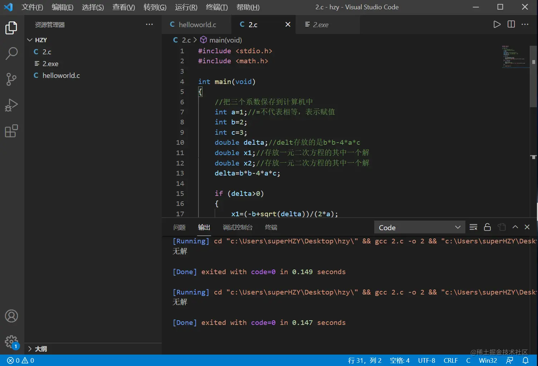Click the delta=b*b-4*a*c; code line
This screenshot has height=366, width=538.
[248, 173]
